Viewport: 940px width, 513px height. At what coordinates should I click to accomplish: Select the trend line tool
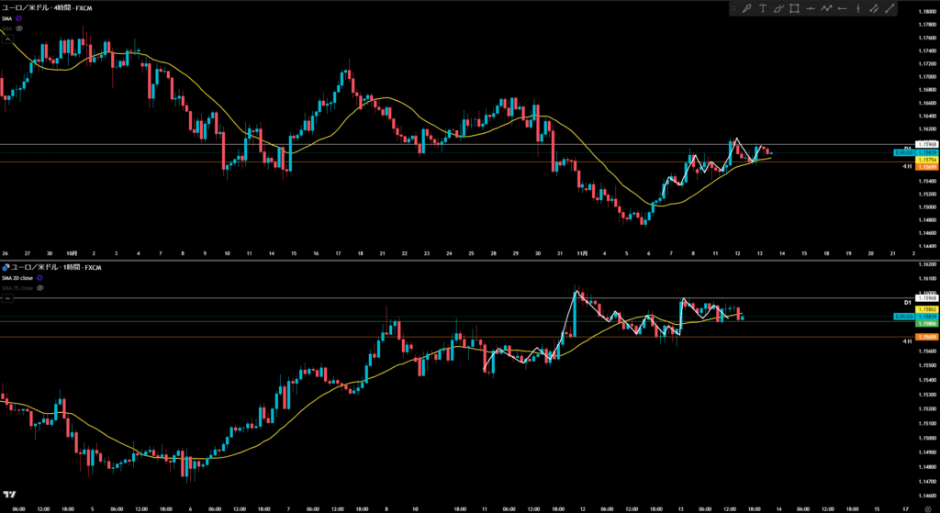pos(889,9)
